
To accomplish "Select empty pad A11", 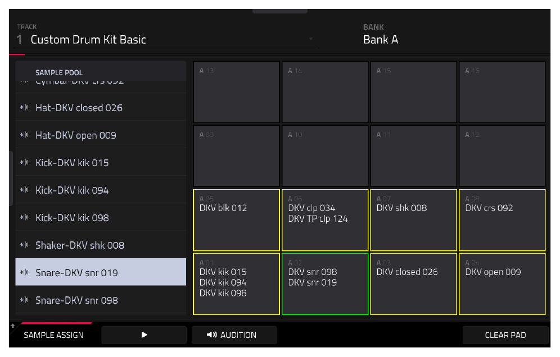I will [414, 156].
